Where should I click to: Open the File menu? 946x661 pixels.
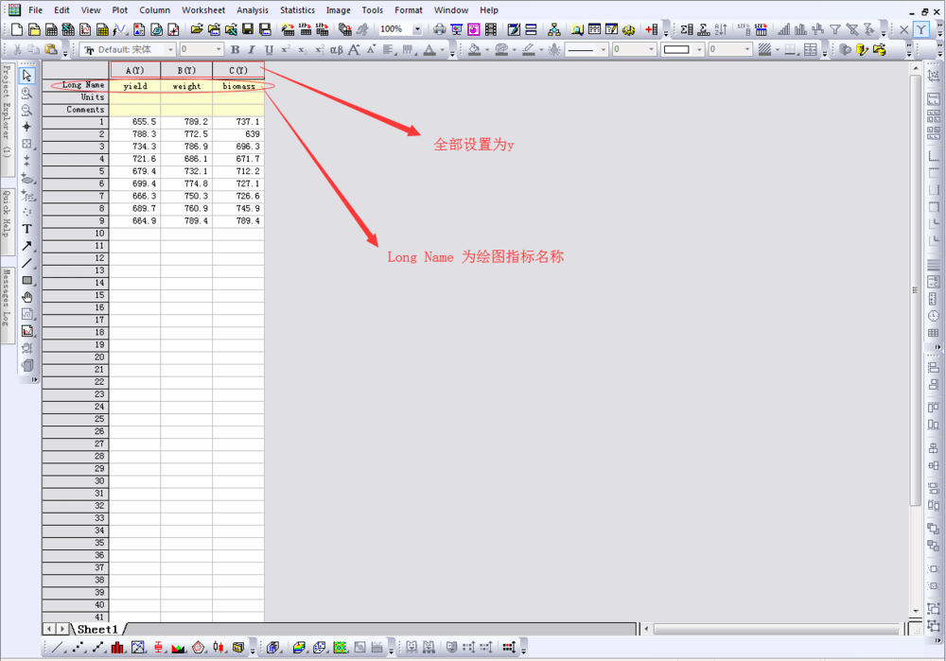pyautogui.click(x=36, y=9)
